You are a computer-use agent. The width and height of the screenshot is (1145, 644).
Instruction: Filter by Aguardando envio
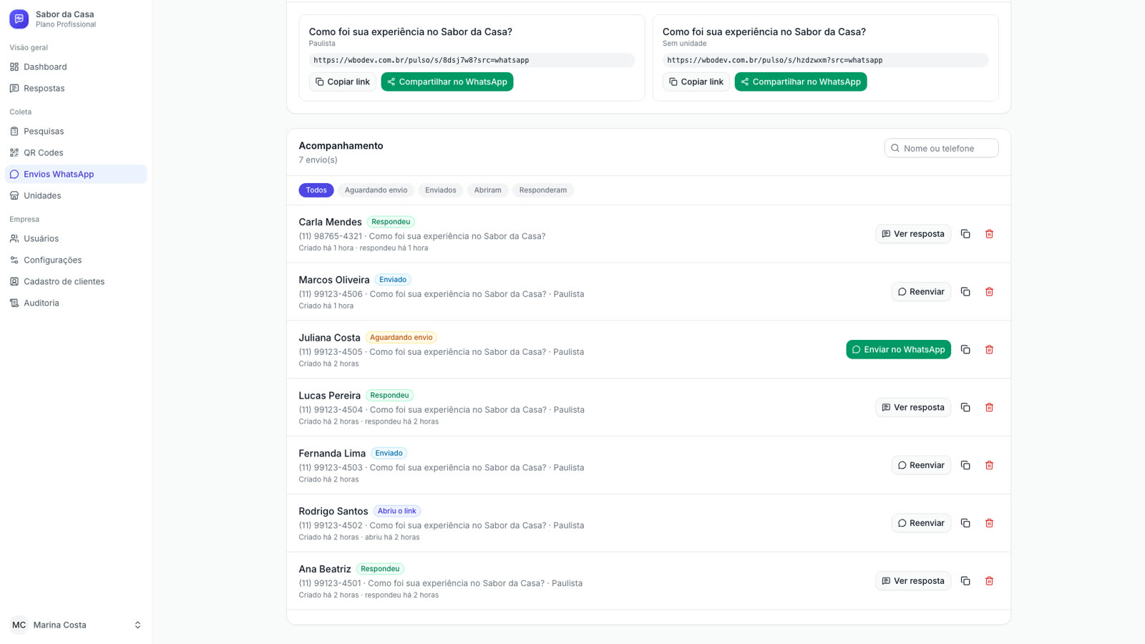point(376,190)
